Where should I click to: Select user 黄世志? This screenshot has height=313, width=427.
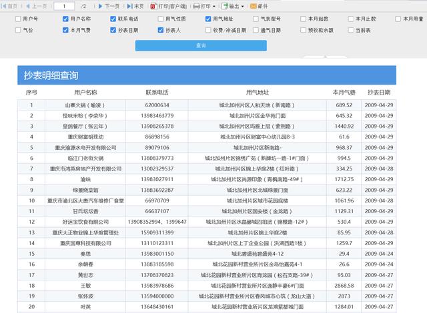85,275
